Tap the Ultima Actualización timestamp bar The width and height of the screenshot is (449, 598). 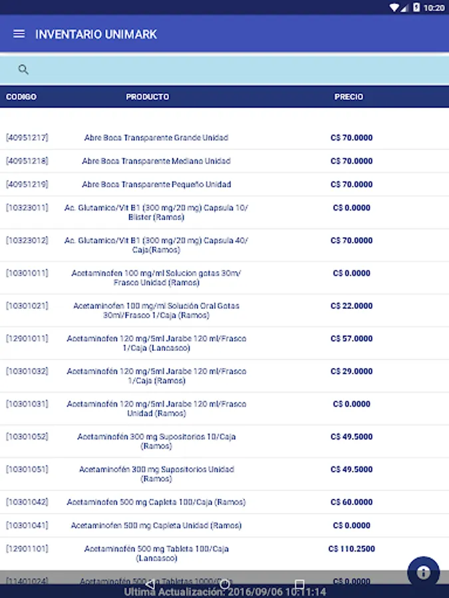coord(225,592)
